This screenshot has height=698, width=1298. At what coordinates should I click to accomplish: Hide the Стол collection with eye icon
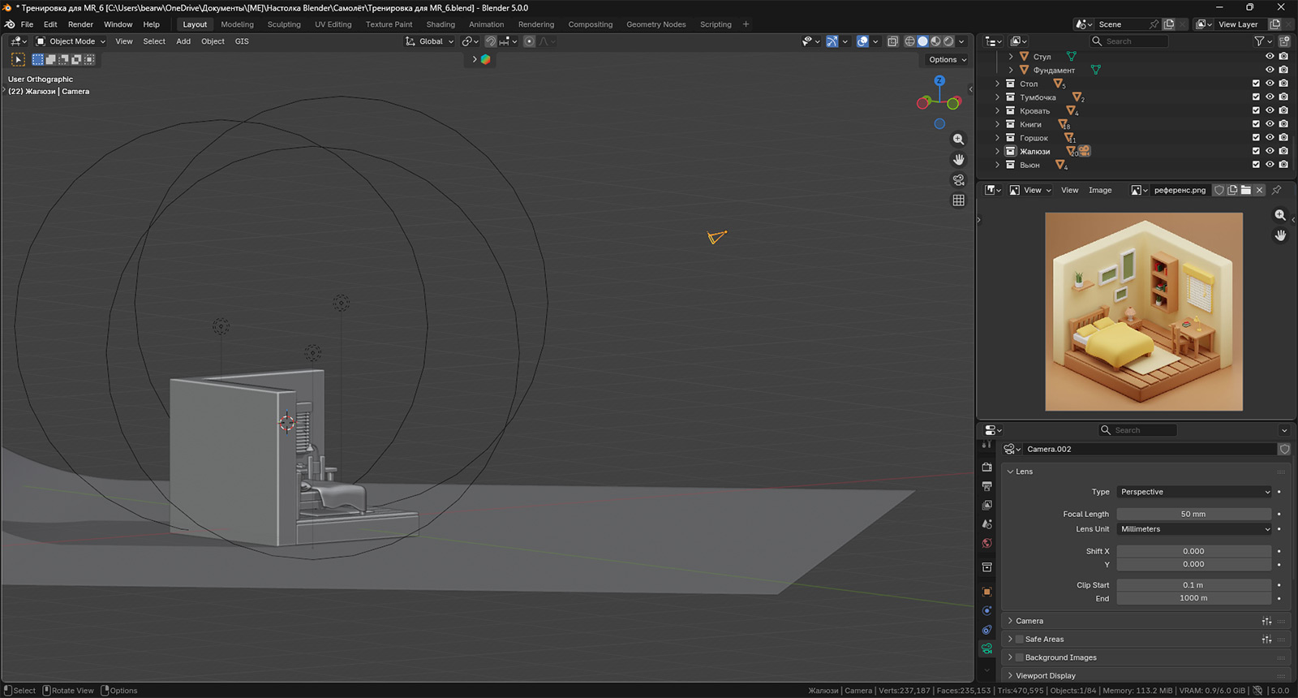[x=1270, y=84]
